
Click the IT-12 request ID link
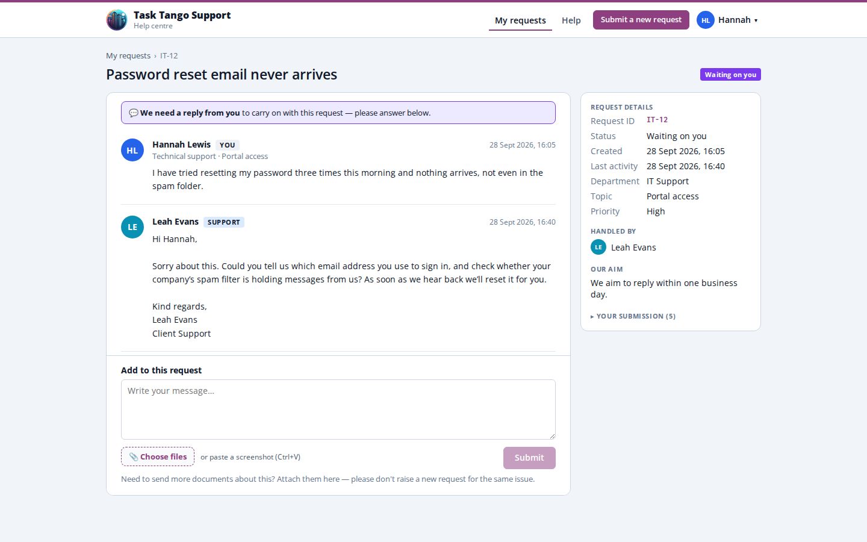(x=657, y=120)
